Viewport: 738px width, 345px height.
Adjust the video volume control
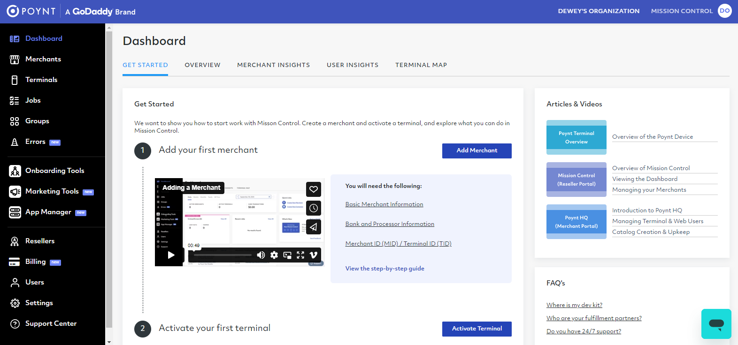click(x=261, y=255)
